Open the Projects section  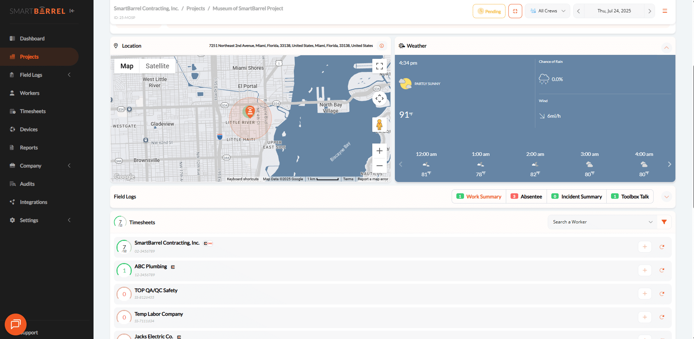[x=39, y=57]
